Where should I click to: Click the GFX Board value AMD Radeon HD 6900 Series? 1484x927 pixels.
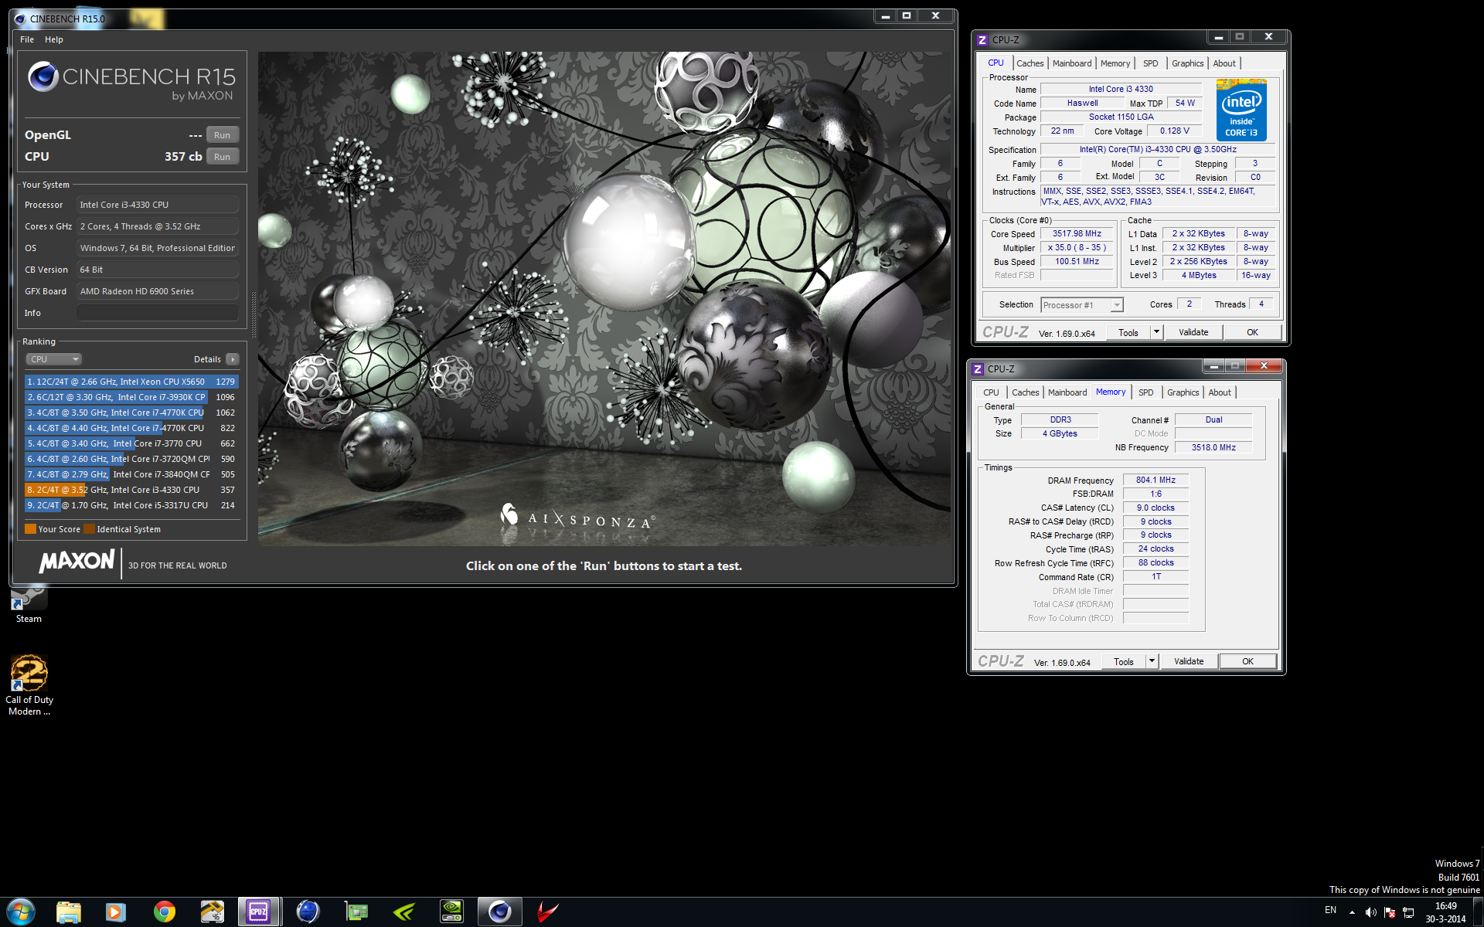tap(158, 291)
